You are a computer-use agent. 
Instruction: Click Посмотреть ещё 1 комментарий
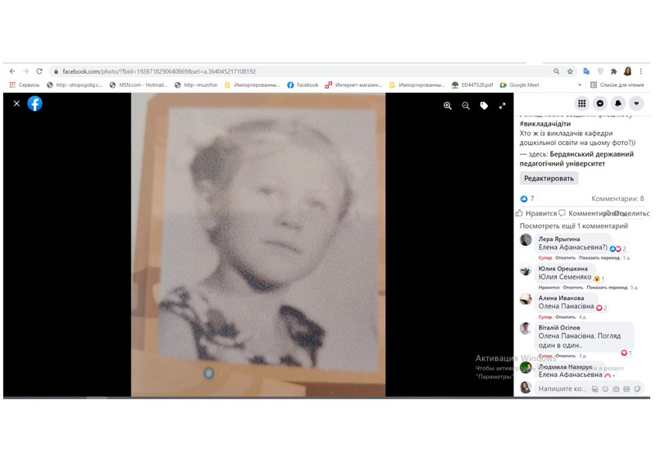click(573, 226)
